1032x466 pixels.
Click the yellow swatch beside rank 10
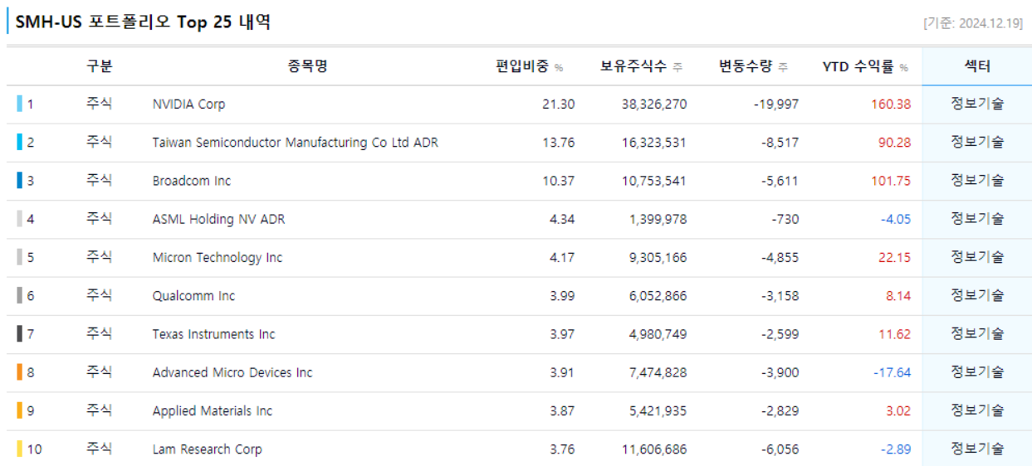19,449
